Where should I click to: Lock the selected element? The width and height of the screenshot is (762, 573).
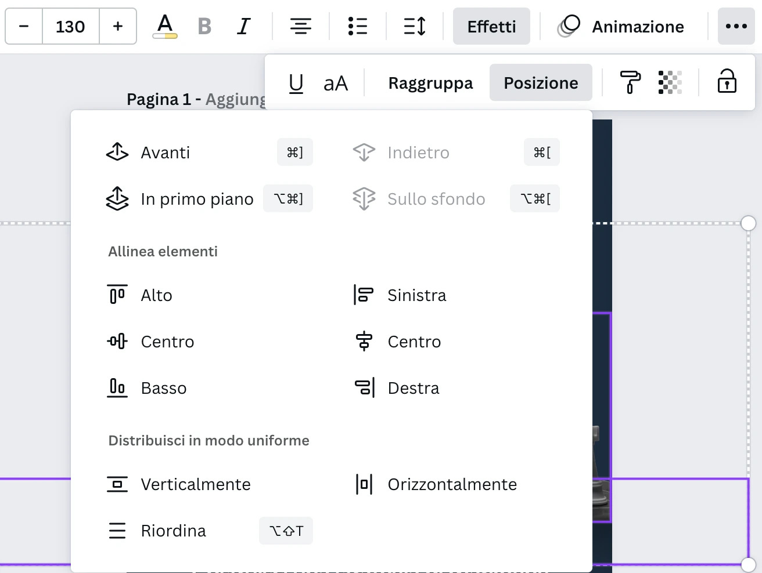click(x=726, y=82)
